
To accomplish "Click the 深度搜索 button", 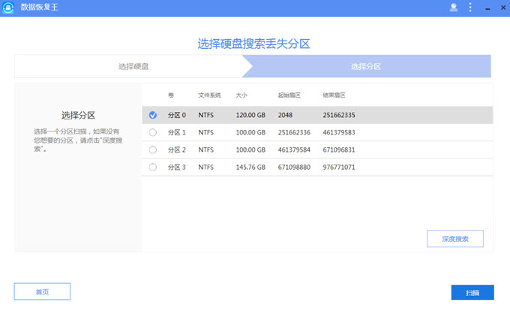I will click(x=455, y=239).
